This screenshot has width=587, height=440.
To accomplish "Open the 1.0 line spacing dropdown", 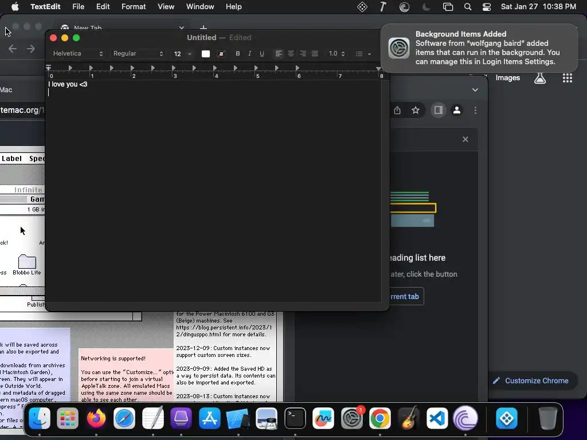I will tap(336, 53).
